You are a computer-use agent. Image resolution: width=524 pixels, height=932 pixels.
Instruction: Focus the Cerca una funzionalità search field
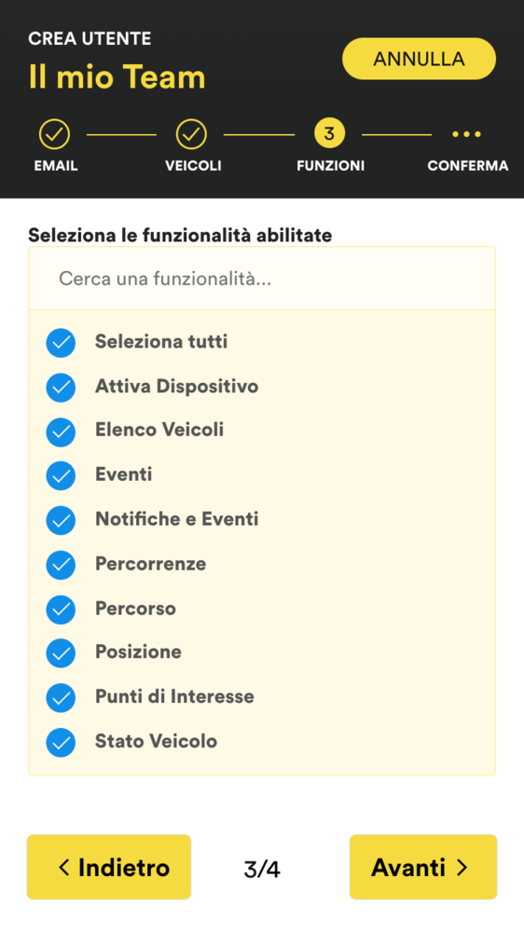[x=262, y=278]
